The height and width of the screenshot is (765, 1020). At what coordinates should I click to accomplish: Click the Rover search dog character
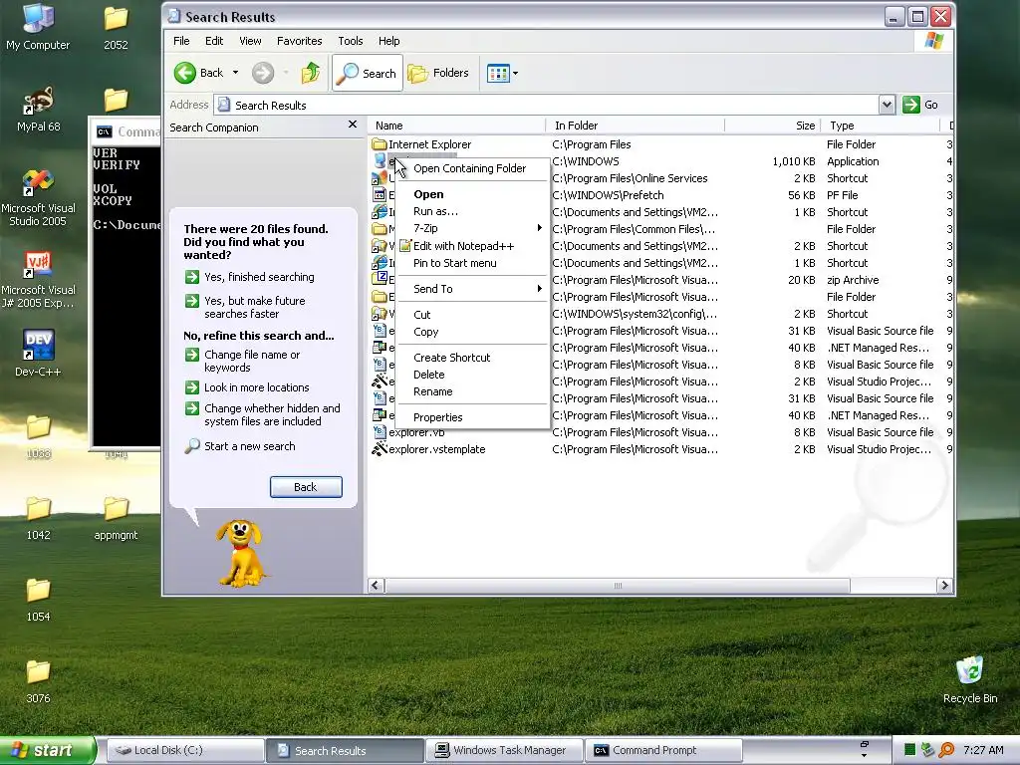(241, 553)
